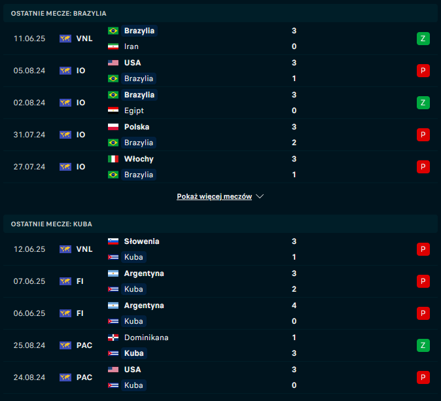Click the Ostatnie mecze: Brazylia section header
441x401 pixels.
pos(59,13)
